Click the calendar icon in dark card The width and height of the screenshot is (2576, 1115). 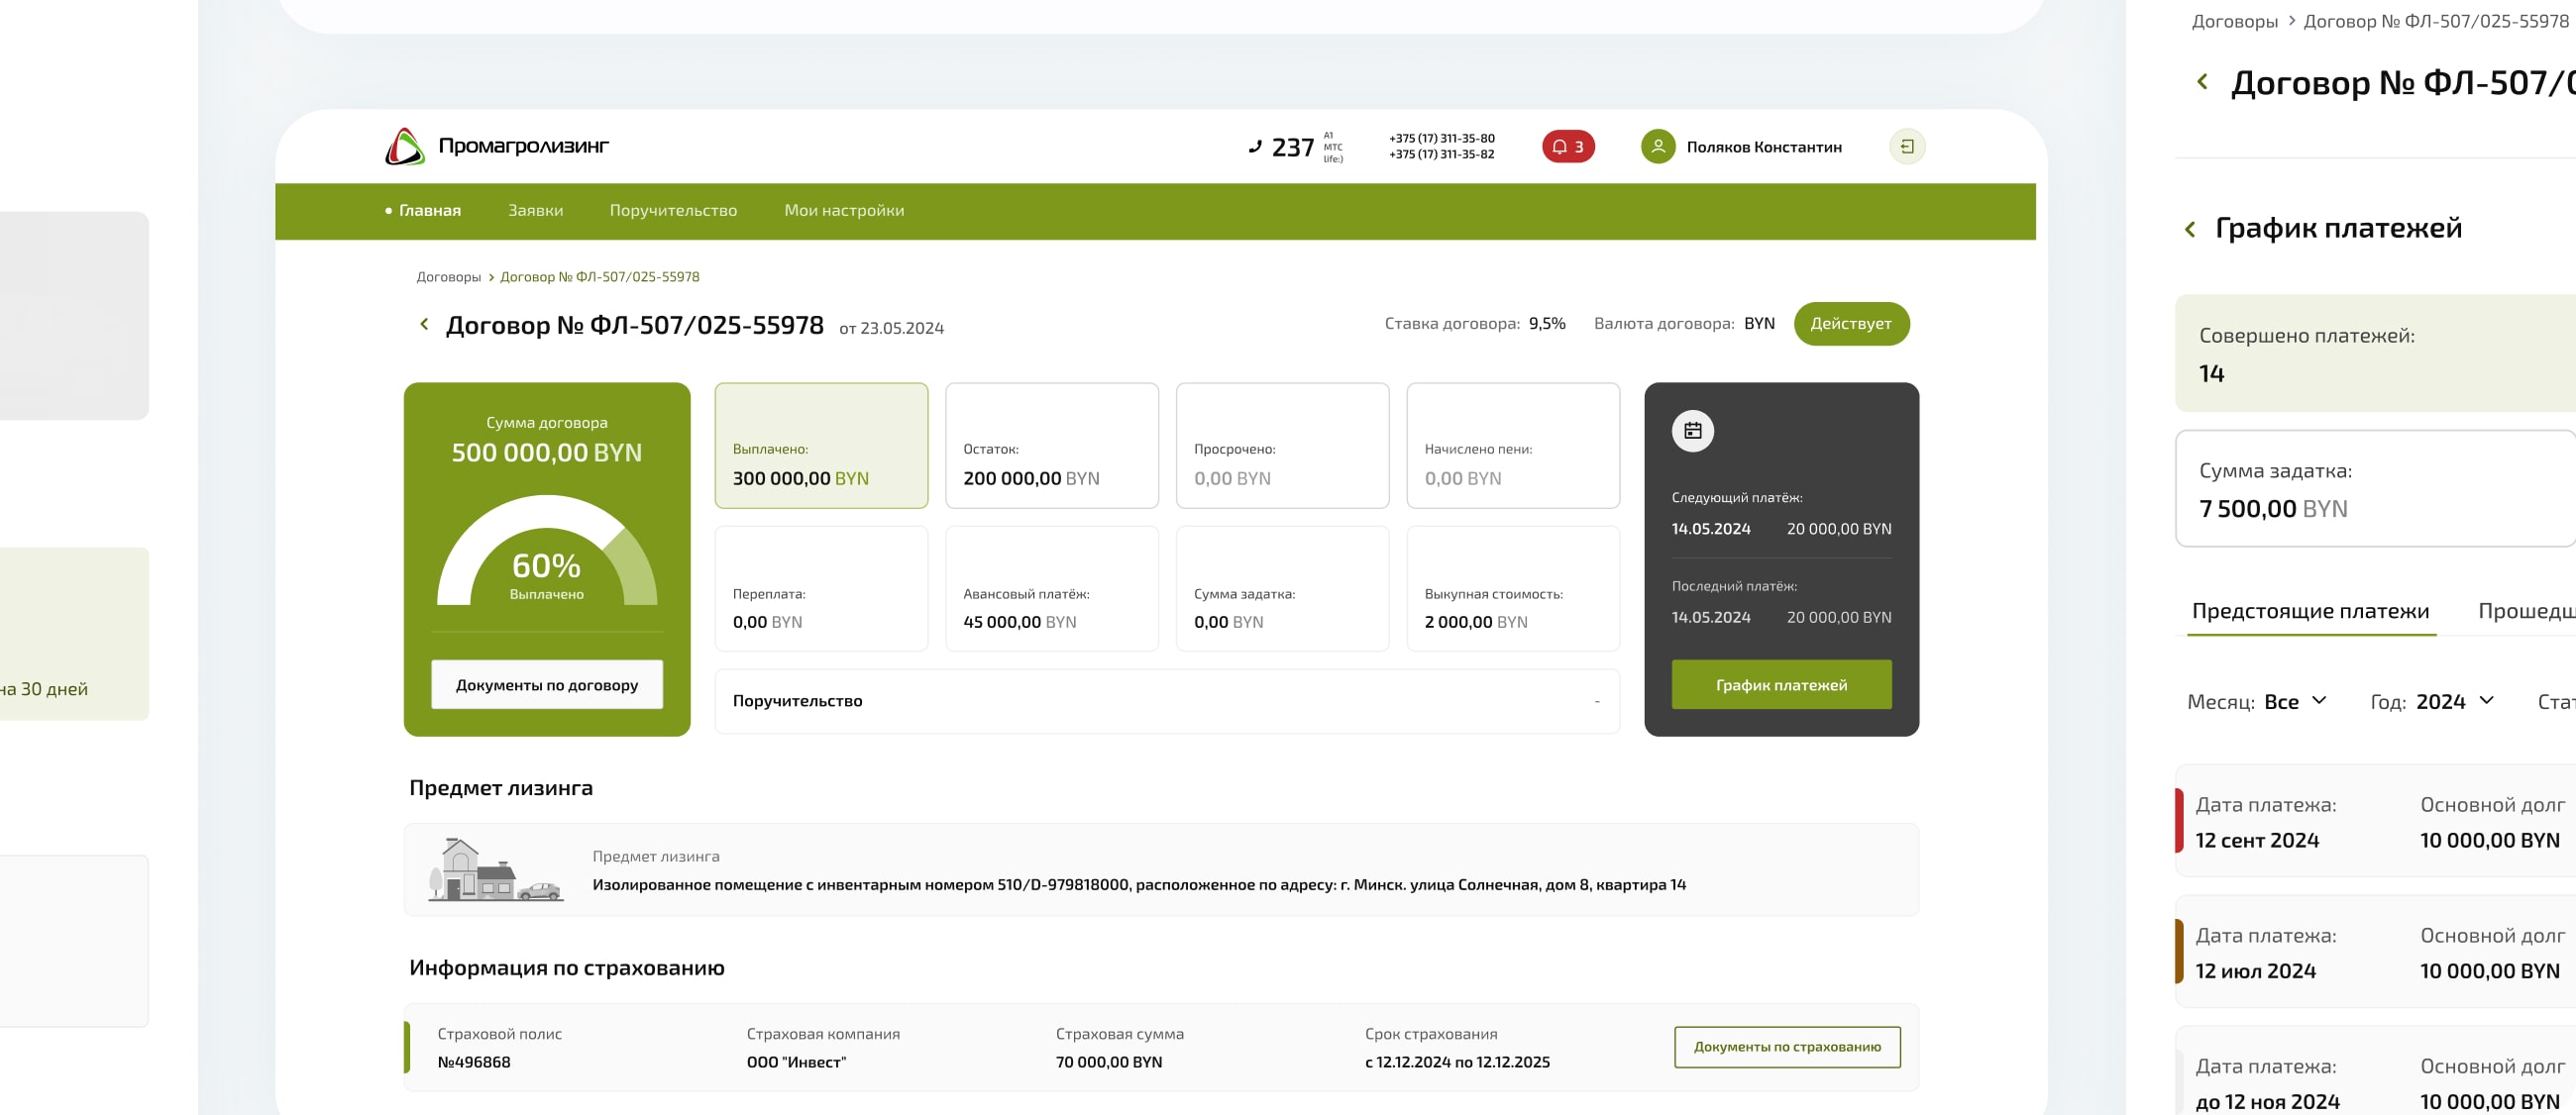point(1692,431)
